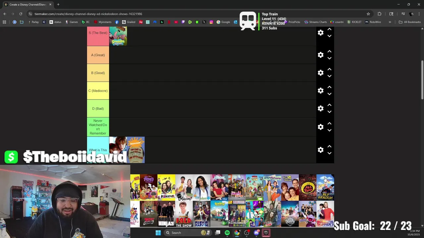Viewport: 424px width, 238px height.
Task: Select So Random! thumbnail
Action: point(237,214)
